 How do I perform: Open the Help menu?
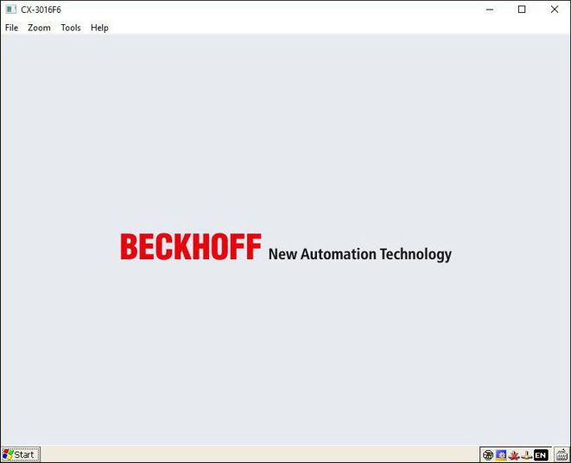99,28
